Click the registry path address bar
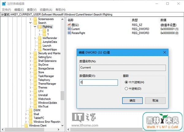This screenshot has width=184, height=132. click(92, 14)
